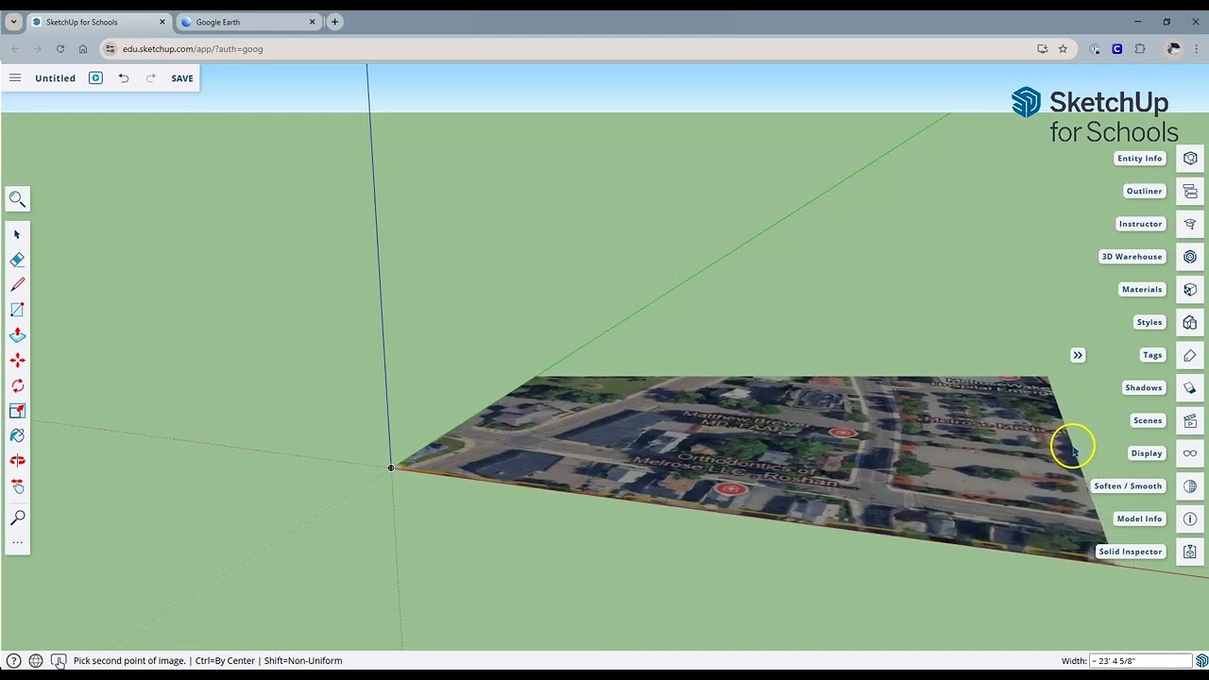Viewport: 1209px width, 680px height.
Task: Reload the current page
Action: click(x=60, y=49)
